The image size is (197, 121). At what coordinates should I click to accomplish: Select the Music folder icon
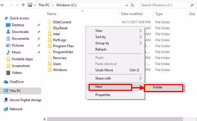[x=8, y=52]
